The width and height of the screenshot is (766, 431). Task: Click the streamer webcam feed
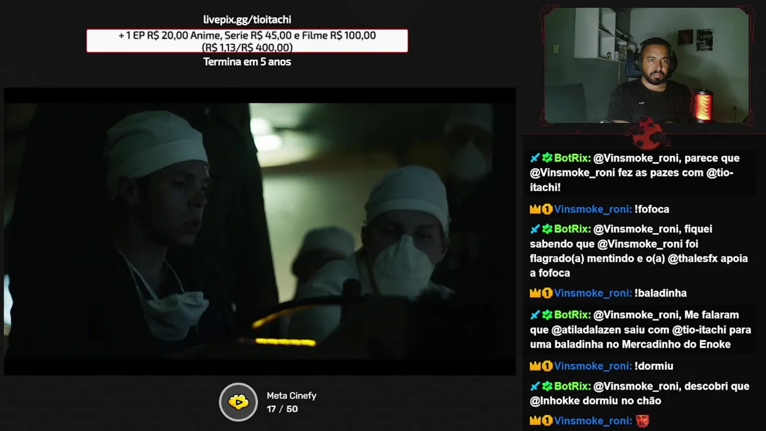647,65
